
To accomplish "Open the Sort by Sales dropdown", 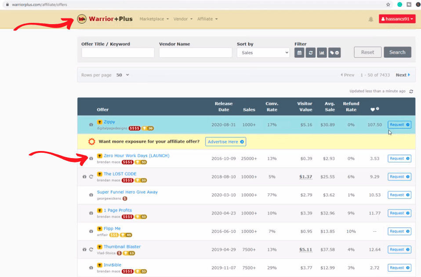I will (x=263, y=53).
